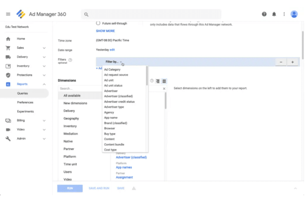Click the filter dropdown list scrollbar
This screenshot has width=307, height=201.
147,76
